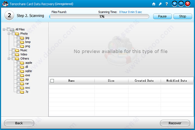195x130 pixels.
Task: Collapse the All Files tree node
Action: (4, 30)
